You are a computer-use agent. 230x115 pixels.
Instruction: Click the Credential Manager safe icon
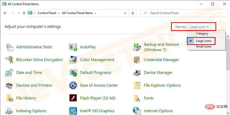coord(137,60)
